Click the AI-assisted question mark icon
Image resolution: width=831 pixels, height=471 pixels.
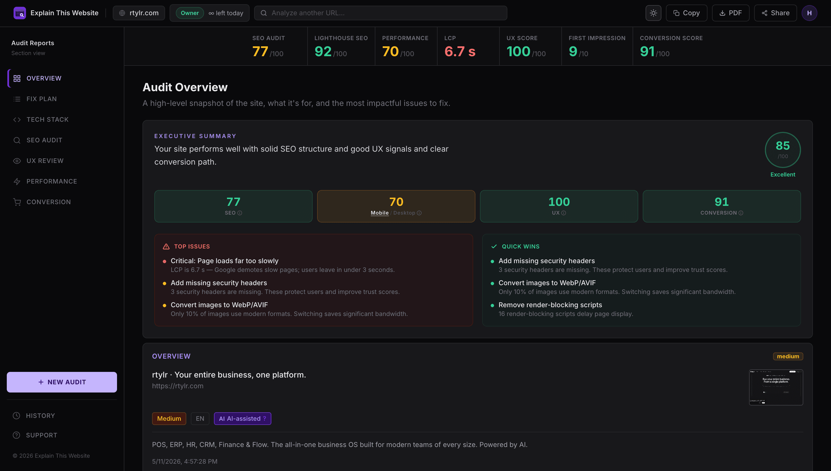coord(265,418)
